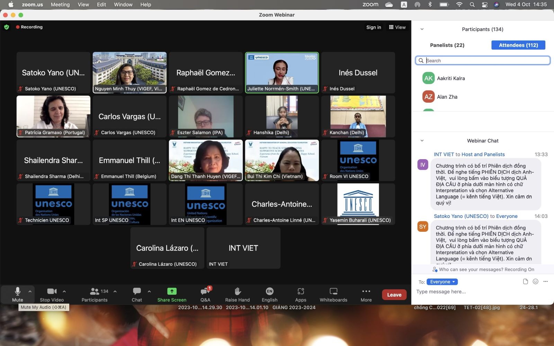Select Juliette Norrmén-Smith video tile

[x=282, y=73]
